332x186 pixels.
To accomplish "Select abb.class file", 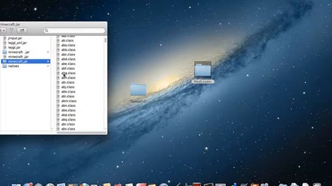I will [68, 50].
